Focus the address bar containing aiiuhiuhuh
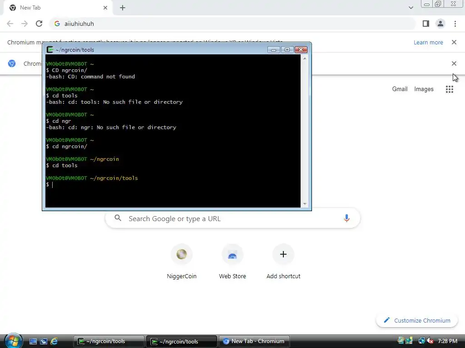Screen dimensions: 465x348 click(x=232, y=24)
